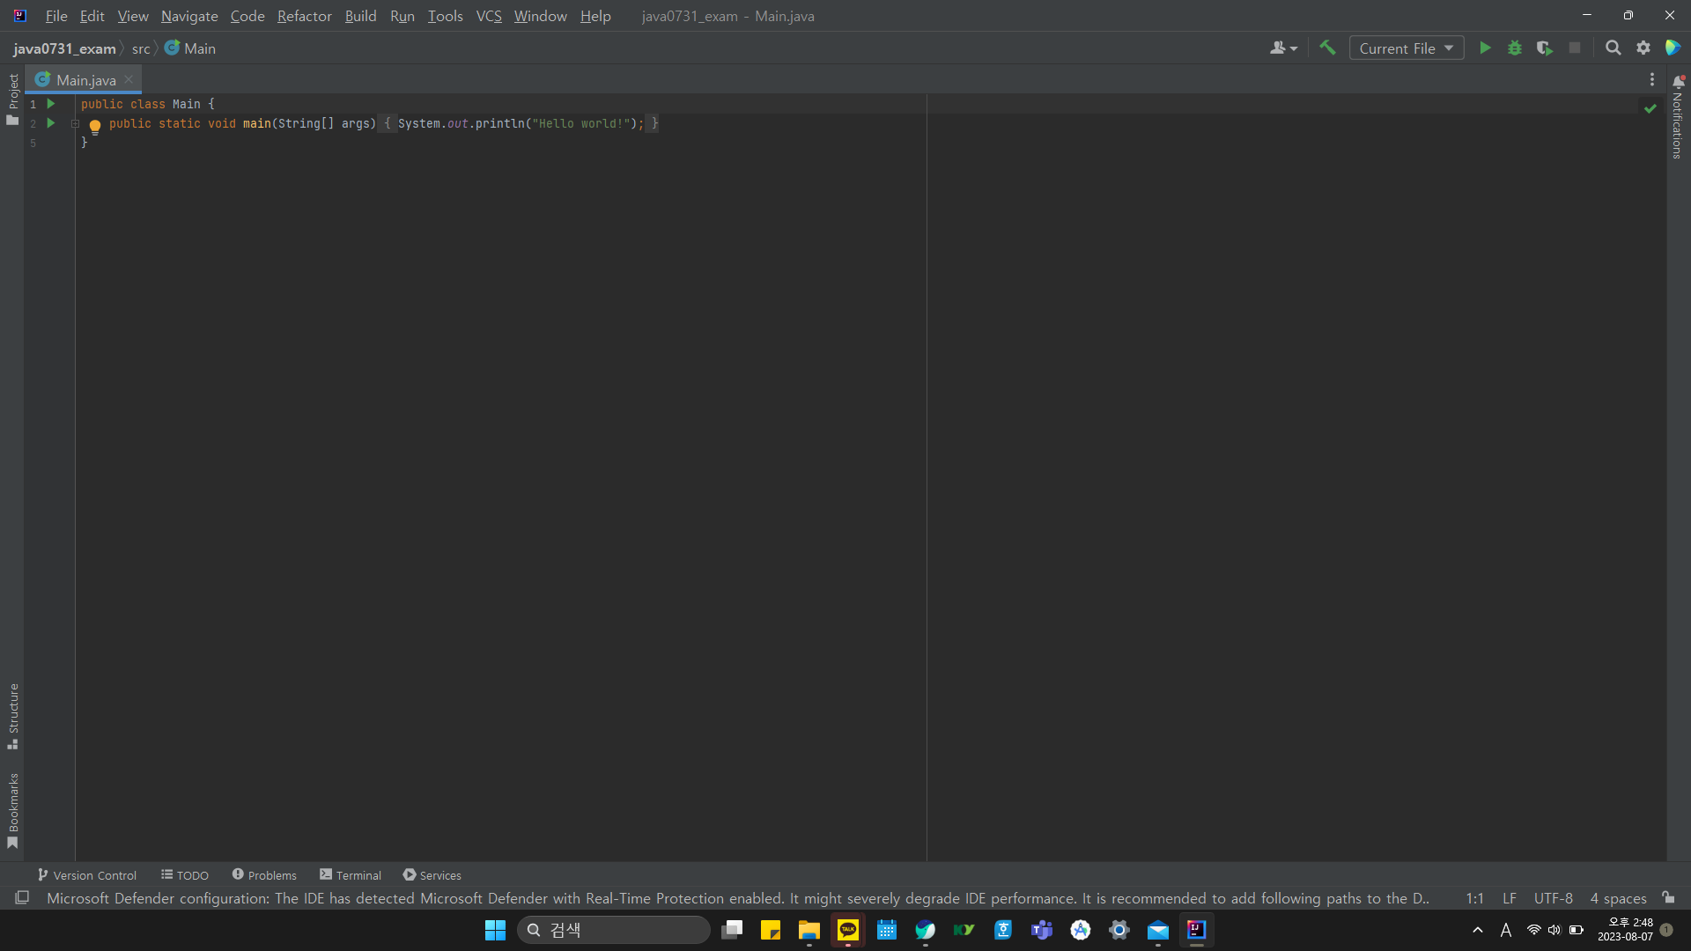Screen dimensions: 1691x951
Task: Click the Build project hammer icon
Action: pos(1327,48)
